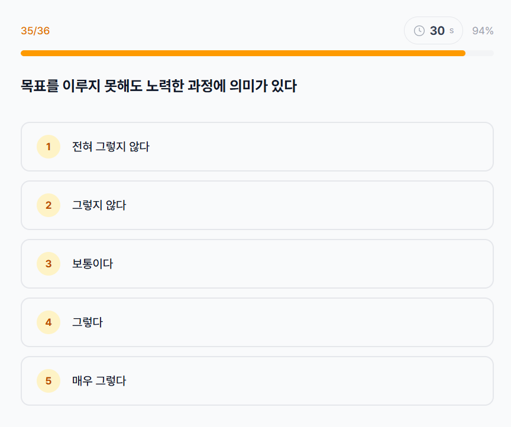Click the unfilled end of the progress bar
Screen dimensions: 511x427
click(479, 53)
